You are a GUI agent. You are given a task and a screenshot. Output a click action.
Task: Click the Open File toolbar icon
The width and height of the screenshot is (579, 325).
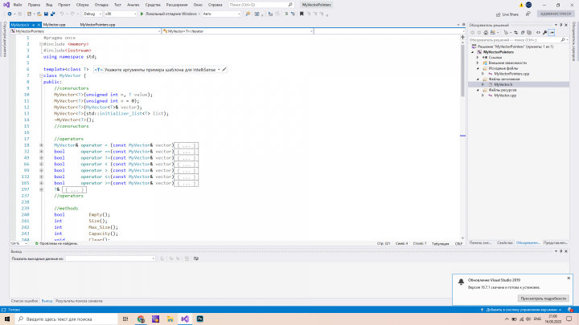click(x=39, y=14)
